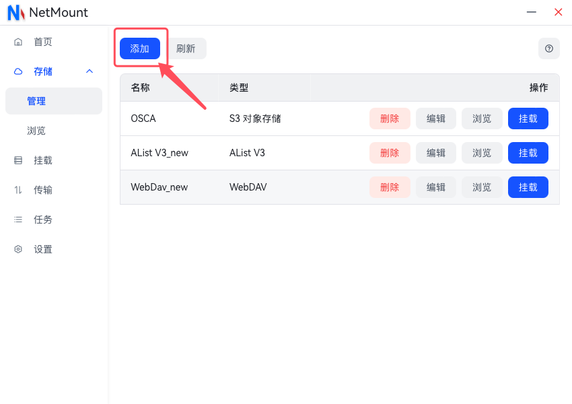Screen dimensions: 572x404
Task: Open 挂载 in the sidebar
Action: (x=54, y=160)
